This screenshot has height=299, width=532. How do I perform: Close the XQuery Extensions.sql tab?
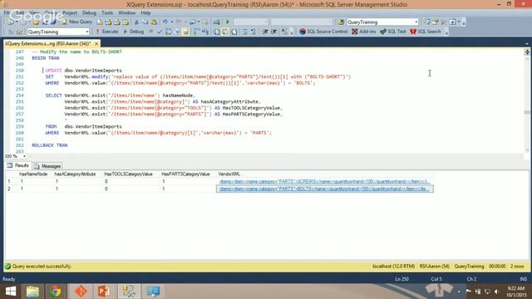click(x=96, y=44)
